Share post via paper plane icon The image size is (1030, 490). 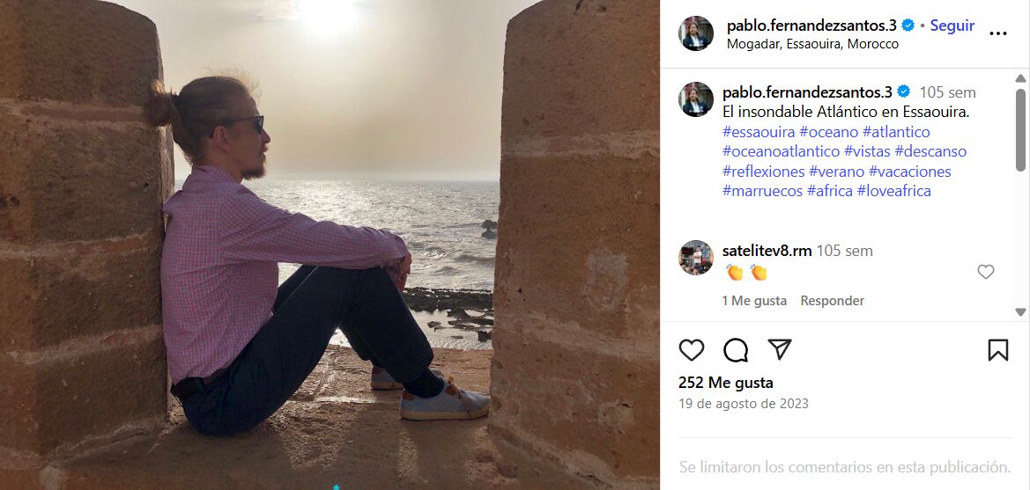point(780,349)
